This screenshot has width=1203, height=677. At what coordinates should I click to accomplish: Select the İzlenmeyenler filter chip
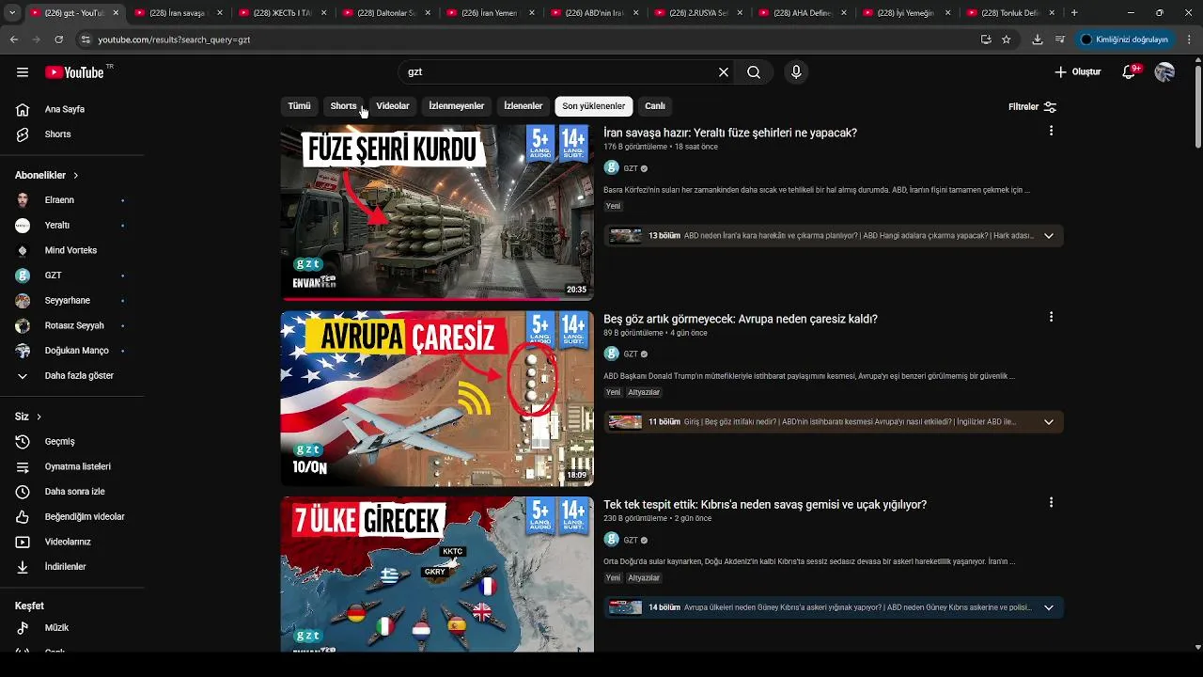tap(457, 106)
